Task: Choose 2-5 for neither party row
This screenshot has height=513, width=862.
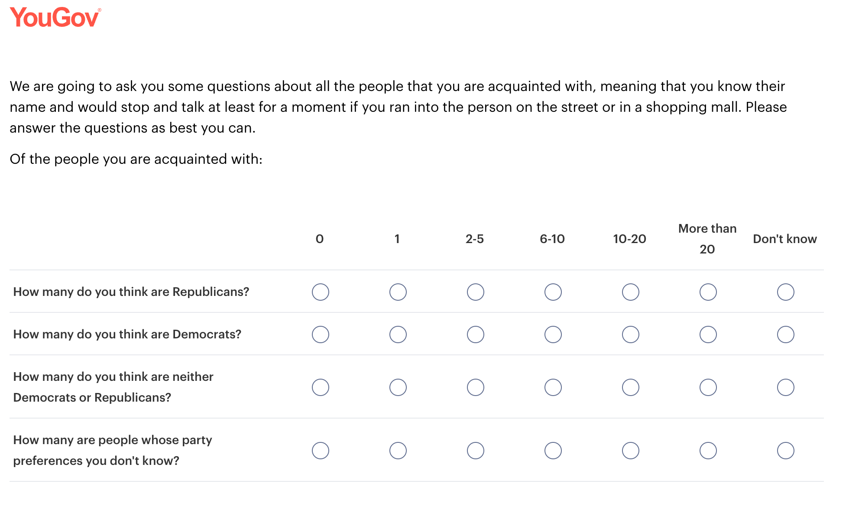Action: 475,387
